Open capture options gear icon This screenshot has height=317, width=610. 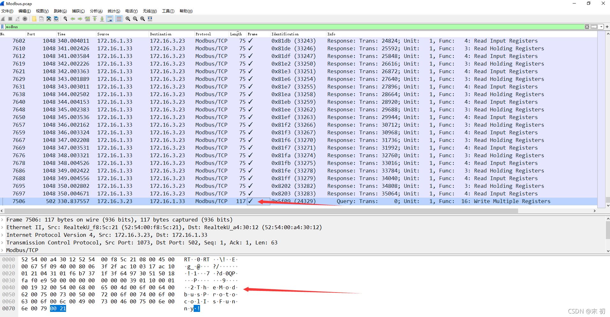pos(25,19)
